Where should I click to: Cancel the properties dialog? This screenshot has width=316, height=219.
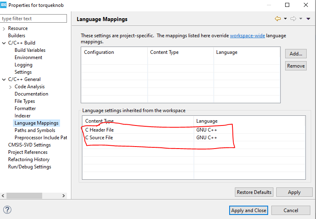[290, 210]
